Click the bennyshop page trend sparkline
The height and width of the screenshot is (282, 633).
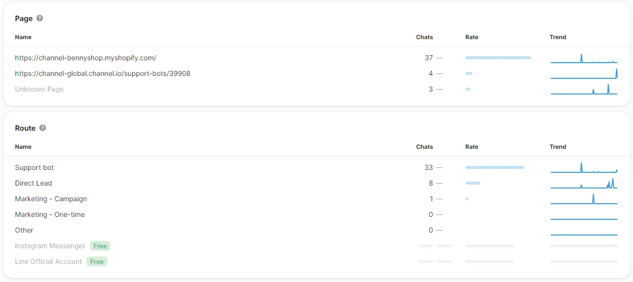coord(584,58)
